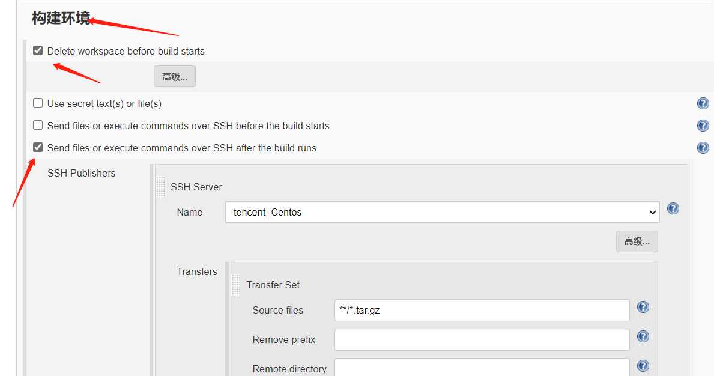This screenshot has height=376, width=714.
Task: Open help for SSH before the build starts
Action: coord(703,126)
